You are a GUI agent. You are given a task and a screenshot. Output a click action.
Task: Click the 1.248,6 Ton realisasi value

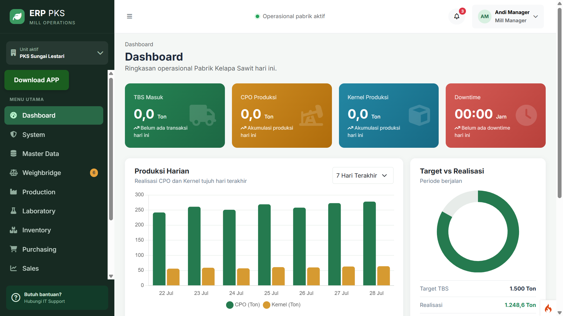pyautogui.click(x=520, y=305)
